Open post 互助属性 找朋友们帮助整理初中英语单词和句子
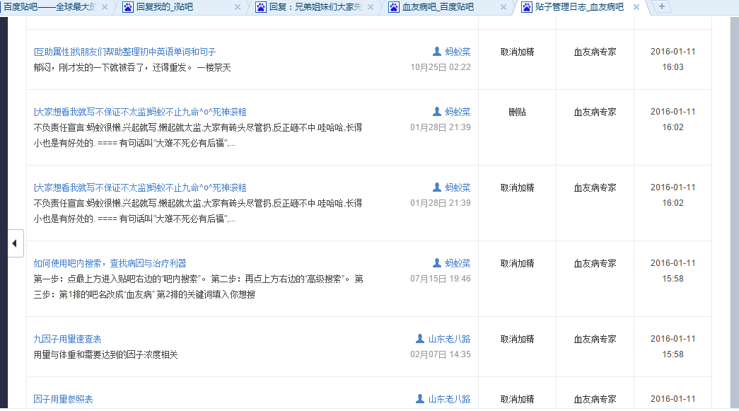Image resolution: width=739 pixels, height=411 pixels. point(124,52)
